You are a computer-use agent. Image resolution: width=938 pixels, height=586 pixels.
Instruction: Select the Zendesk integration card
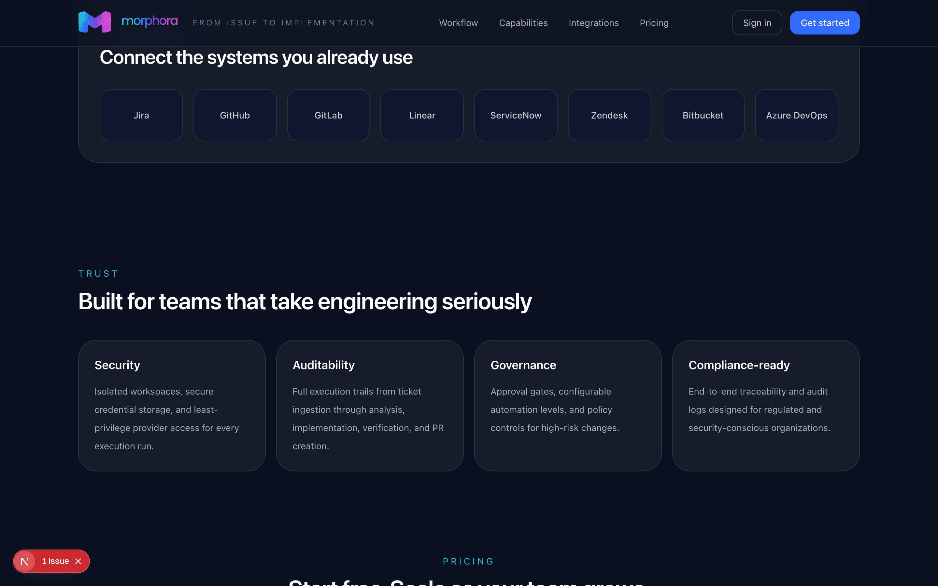(x=609, y=115)
